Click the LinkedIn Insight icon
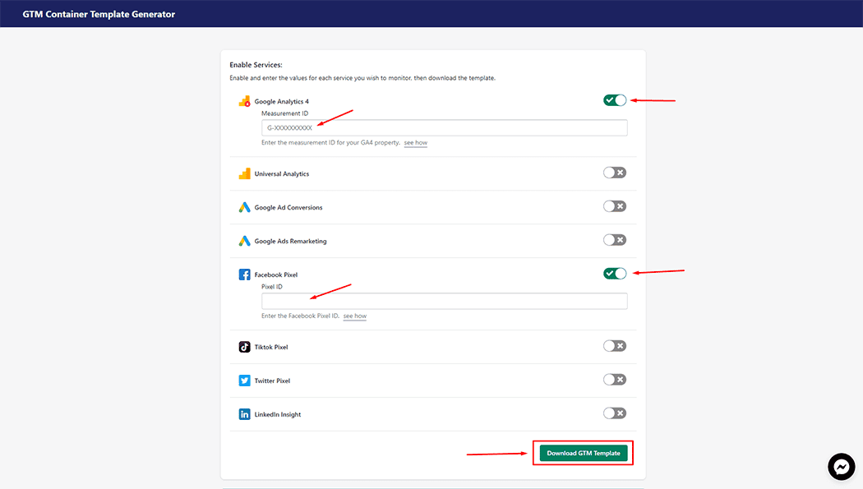 [x=246, y=413]
